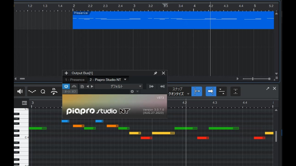
Task: Toggle the highlighted snap-to-bar editor button
Action: (197, 91)
